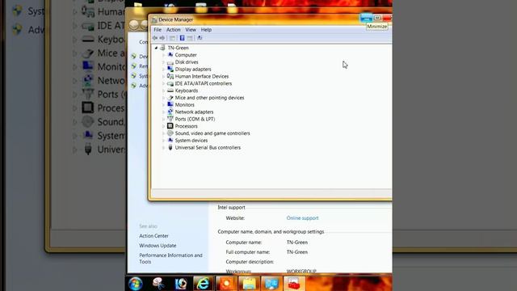
Task: Open Action Center from See also
Action: (153, 236)
